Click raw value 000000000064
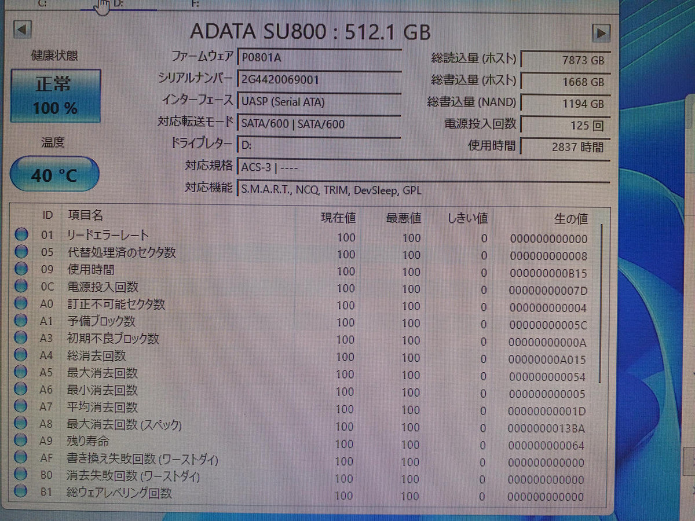The width and height of the screenshot is (695, 521). click(x=546, y=446)
